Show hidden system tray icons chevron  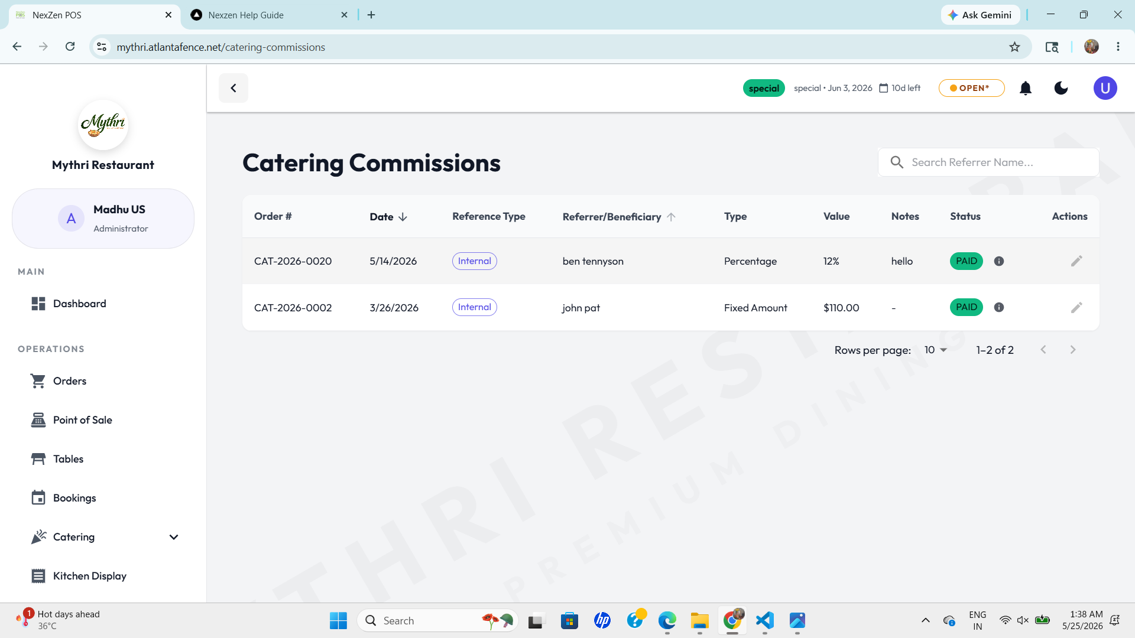tap(925, 620)
